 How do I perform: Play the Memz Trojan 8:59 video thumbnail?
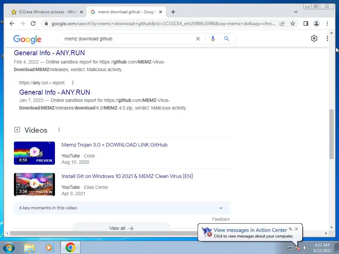click(x=34, y=153)
